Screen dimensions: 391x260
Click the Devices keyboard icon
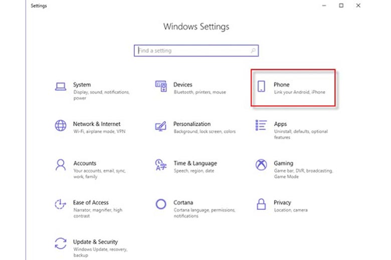tap(161, 86)
